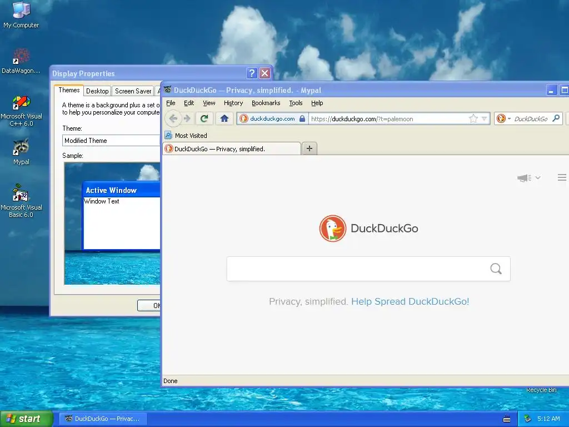Open the Tools menu in Mypal
This screenshot has width=569, height=427.
pyautogui.click(x=296, y=103)
